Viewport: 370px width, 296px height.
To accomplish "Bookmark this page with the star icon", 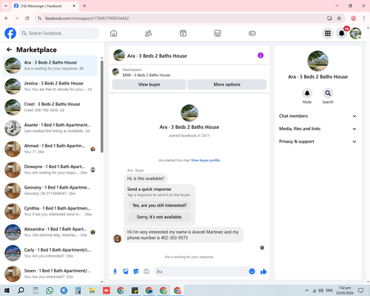I will click(x=339, y=18).
